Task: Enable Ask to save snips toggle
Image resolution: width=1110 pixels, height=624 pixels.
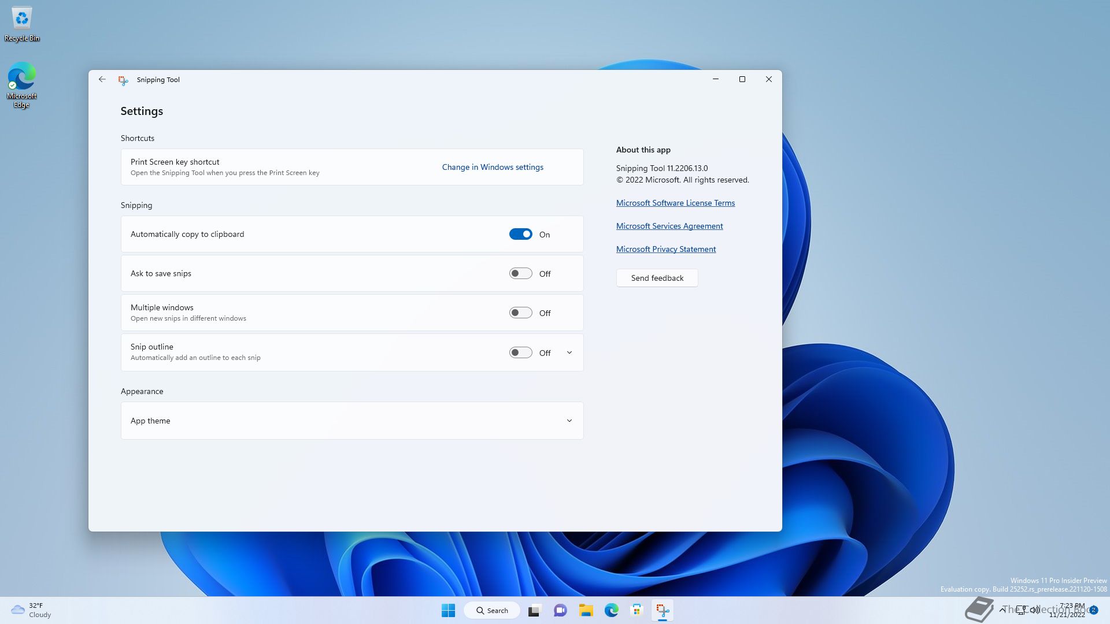Action: tap(520, 273)
